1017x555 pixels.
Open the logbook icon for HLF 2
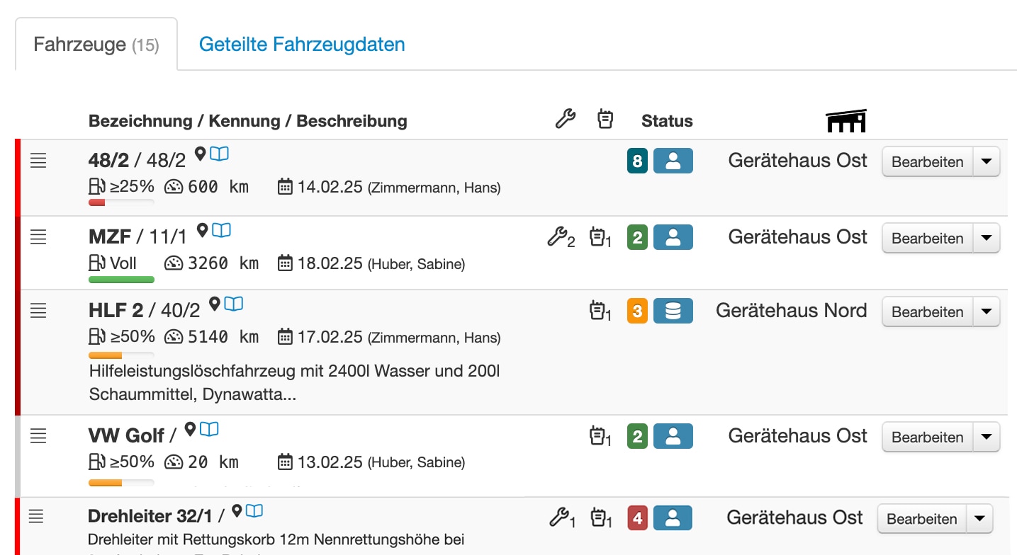click(x=234, y=304)
